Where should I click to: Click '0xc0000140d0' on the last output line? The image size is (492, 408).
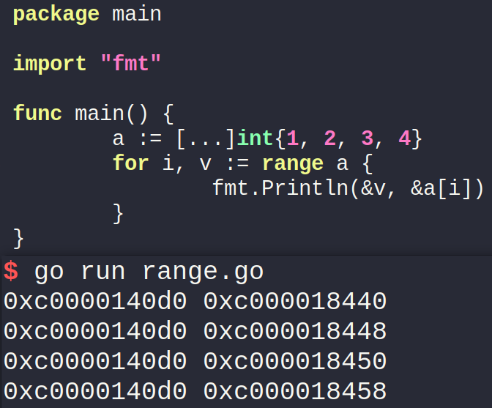pos(95,391)
